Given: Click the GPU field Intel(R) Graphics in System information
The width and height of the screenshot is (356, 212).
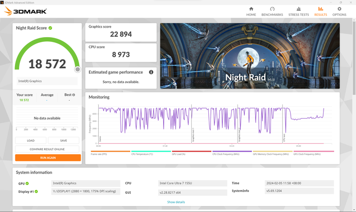Looking at the screenshot, I should coord(86,183).
